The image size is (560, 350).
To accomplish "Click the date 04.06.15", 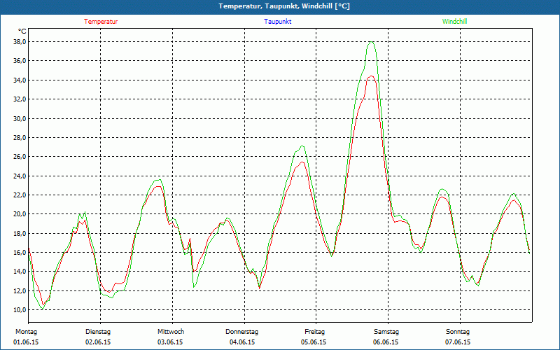I will [x=242, y=342].
